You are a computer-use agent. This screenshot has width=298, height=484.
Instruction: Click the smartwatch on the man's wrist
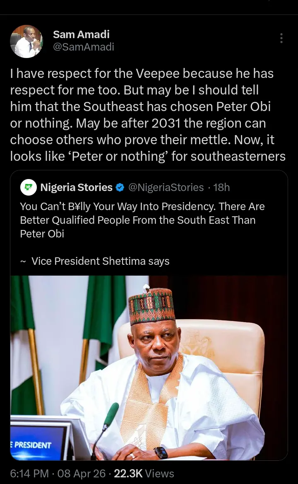tap(161, 453)
